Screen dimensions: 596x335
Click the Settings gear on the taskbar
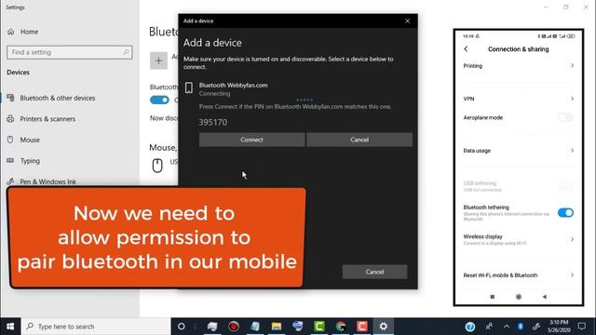tap(383, 327)
